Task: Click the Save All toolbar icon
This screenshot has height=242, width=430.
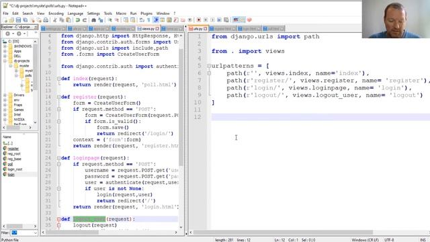Action: pos(25,20)
